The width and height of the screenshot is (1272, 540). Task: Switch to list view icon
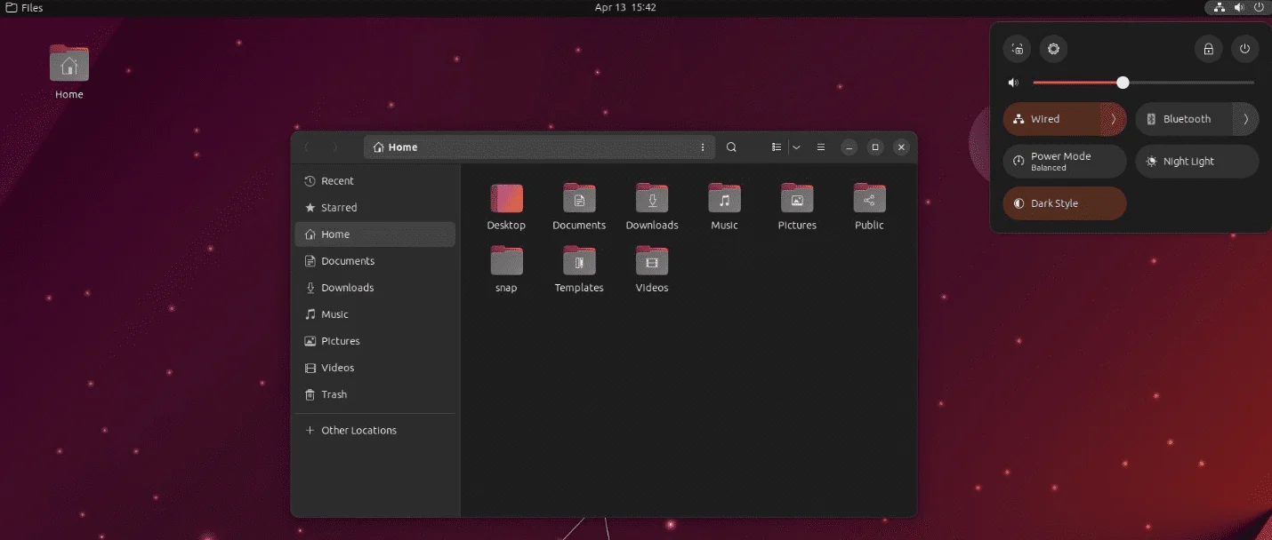coord(777,147)
